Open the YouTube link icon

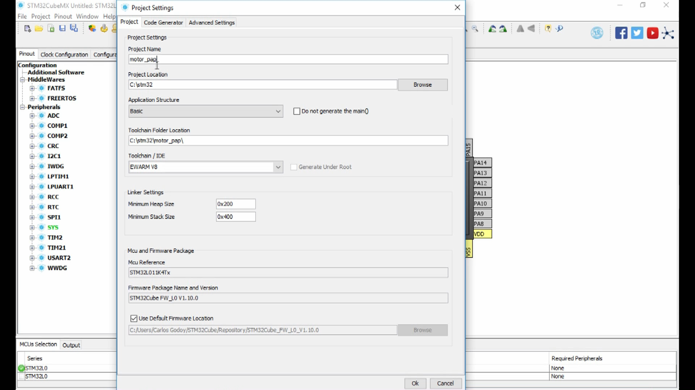click(x=653, y=33)
